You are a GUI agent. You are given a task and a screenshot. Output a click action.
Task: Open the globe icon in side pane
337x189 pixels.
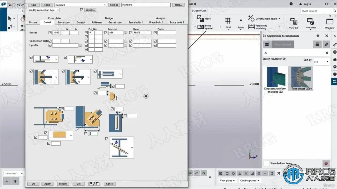point(335,52)
